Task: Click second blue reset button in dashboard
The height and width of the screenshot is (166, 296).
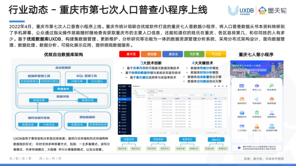Action: click(x=211, y=95)
